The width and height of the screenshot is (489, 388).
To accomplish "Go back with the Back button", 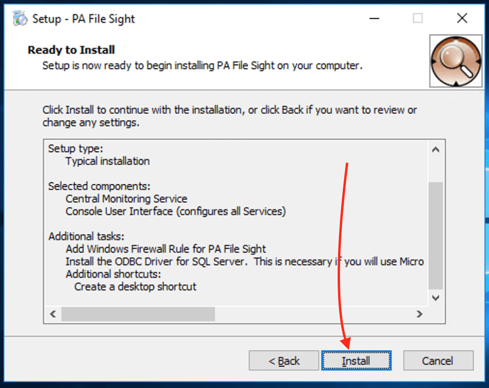I will (284, 361).
